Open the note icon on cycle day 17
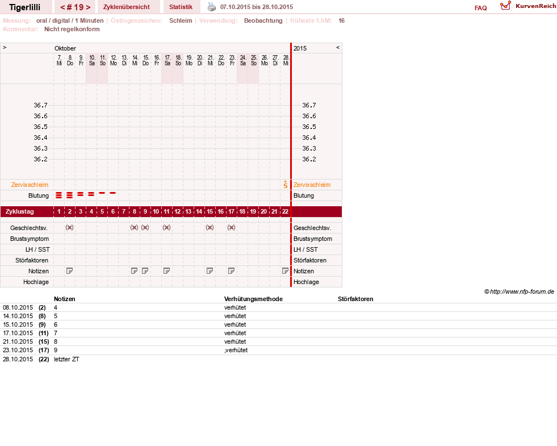This screenshot has height=446, width=557. (231, 271)
